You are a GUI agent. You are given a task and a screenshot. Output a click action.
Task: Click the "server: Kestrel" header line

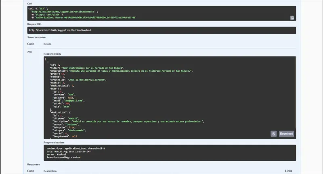[57, 155]
